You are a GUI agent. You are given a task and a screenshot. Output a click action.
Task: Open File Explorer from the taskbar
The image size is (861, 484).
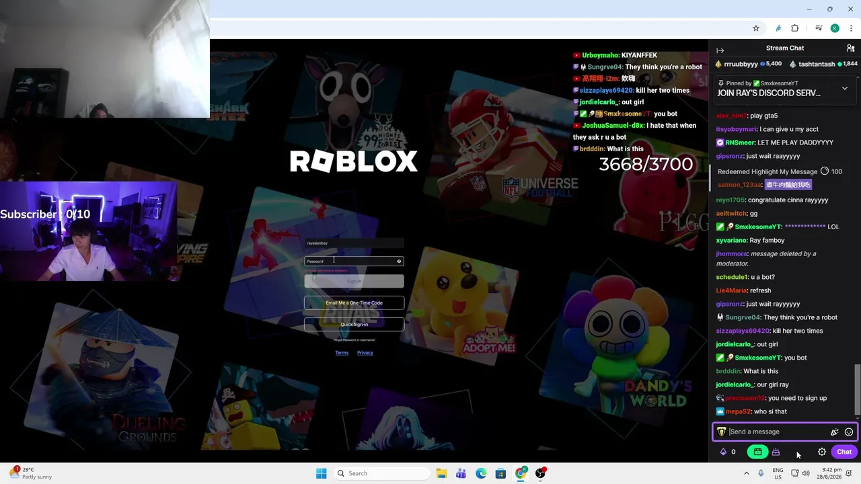point(441,473)
